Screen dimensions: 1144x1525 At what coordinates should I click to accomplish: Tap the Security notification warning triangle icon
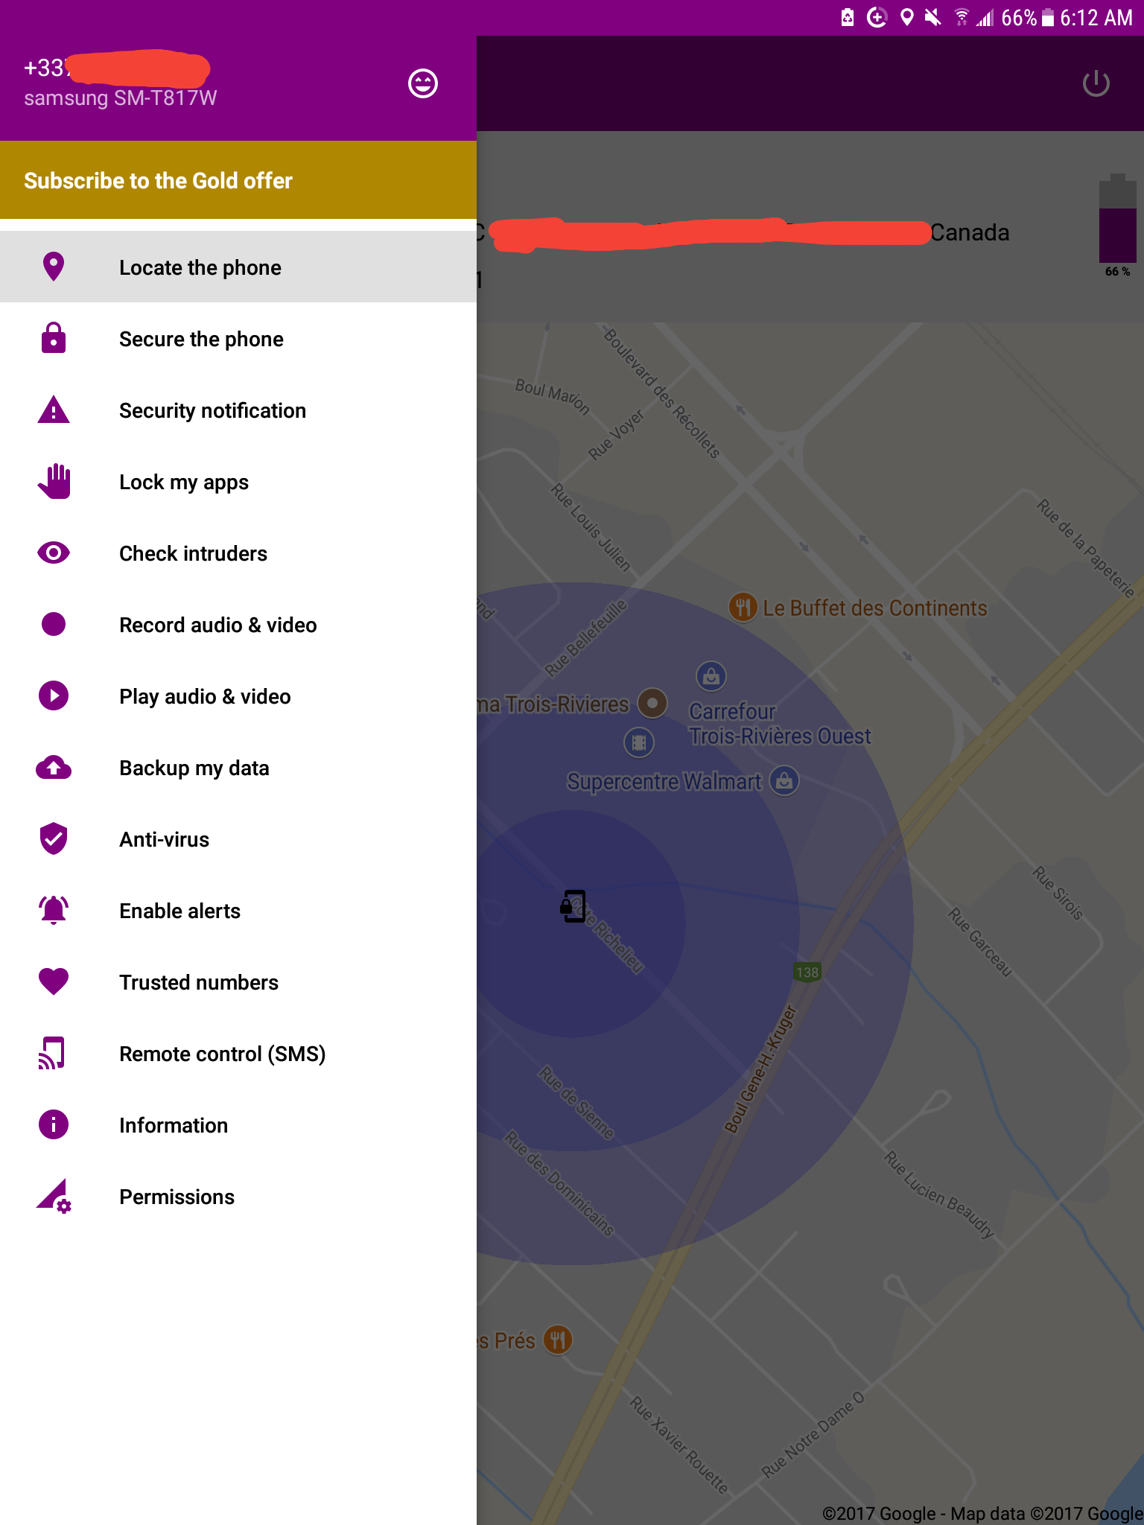click(54, 410)
